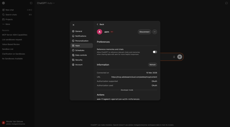This screenshot has width=230, height=127.
Task: Click the Projects folder icon
Action: pyautogui.click(x=3, y=20)
